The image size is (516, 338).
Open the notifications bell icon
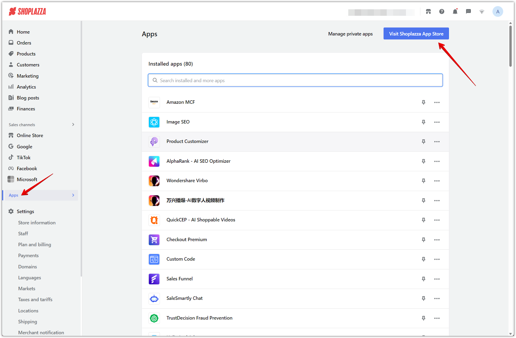click(455, 12)
